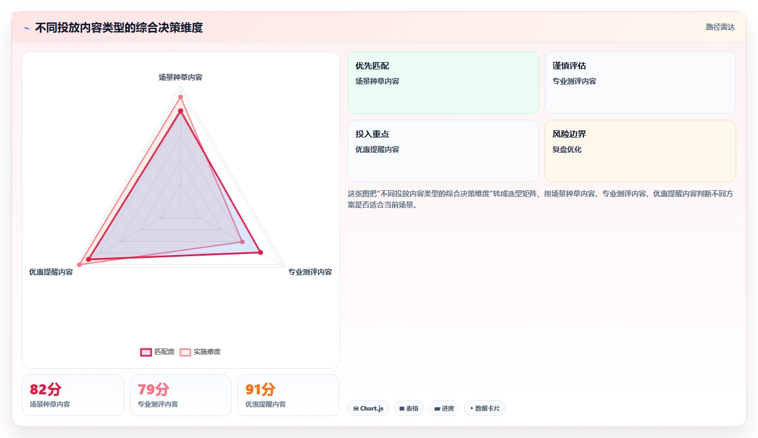Click the 实施难度 data point at 场景种草内容

(x=180, y=97)
